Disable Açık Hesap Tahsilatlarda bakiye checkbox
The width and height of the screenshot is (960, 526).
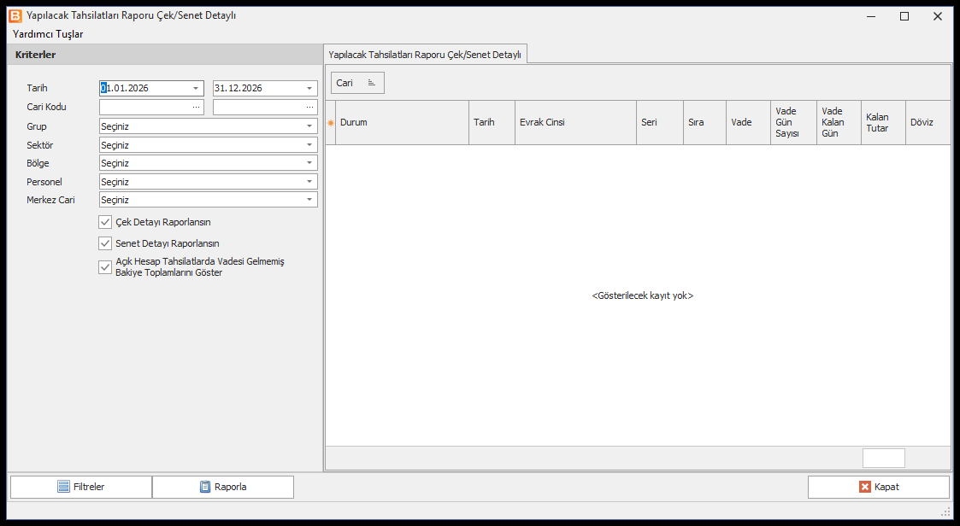(105, 267)
